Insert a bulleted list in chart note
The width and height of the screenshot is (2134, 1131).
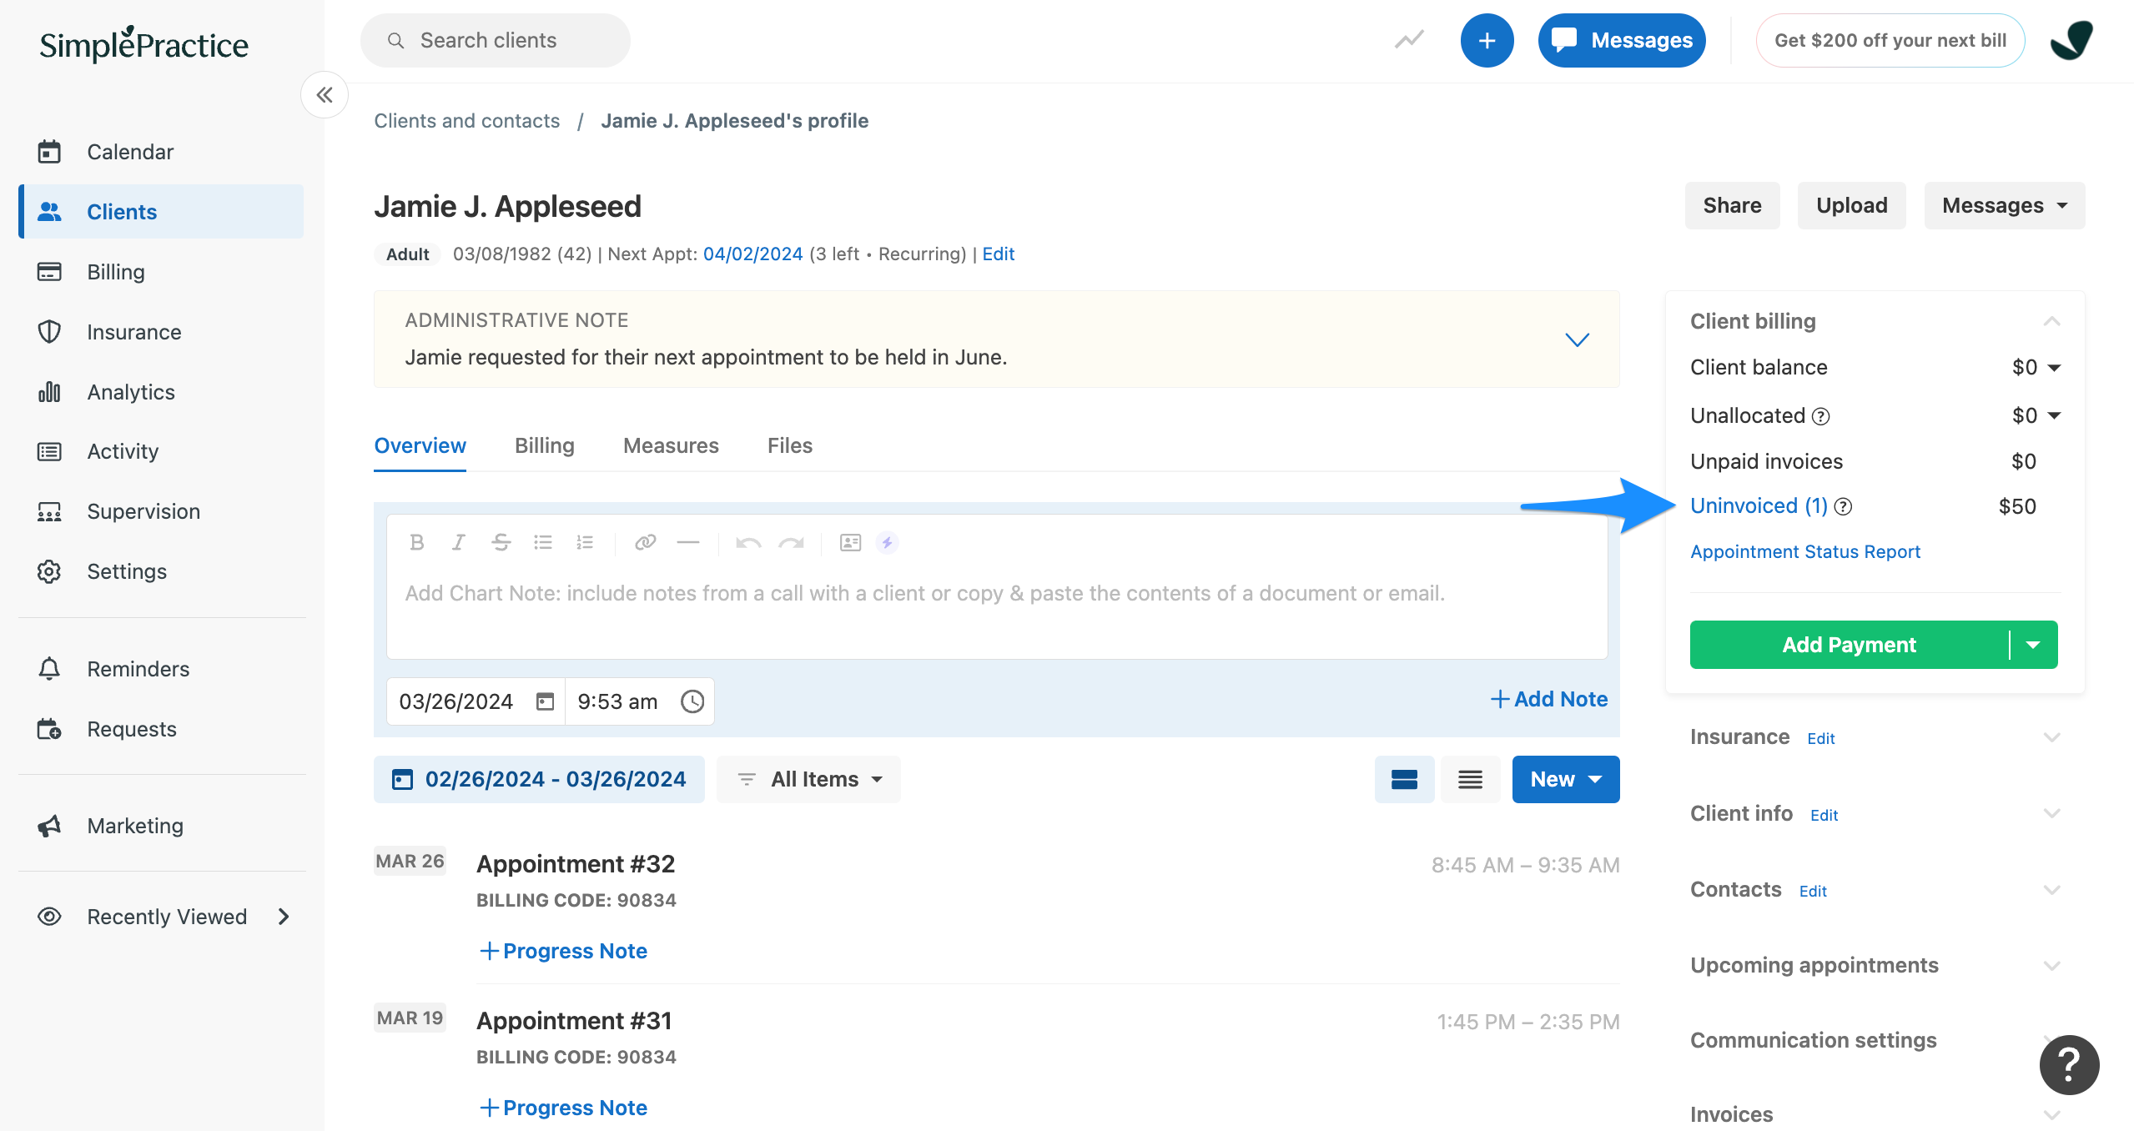543,543
